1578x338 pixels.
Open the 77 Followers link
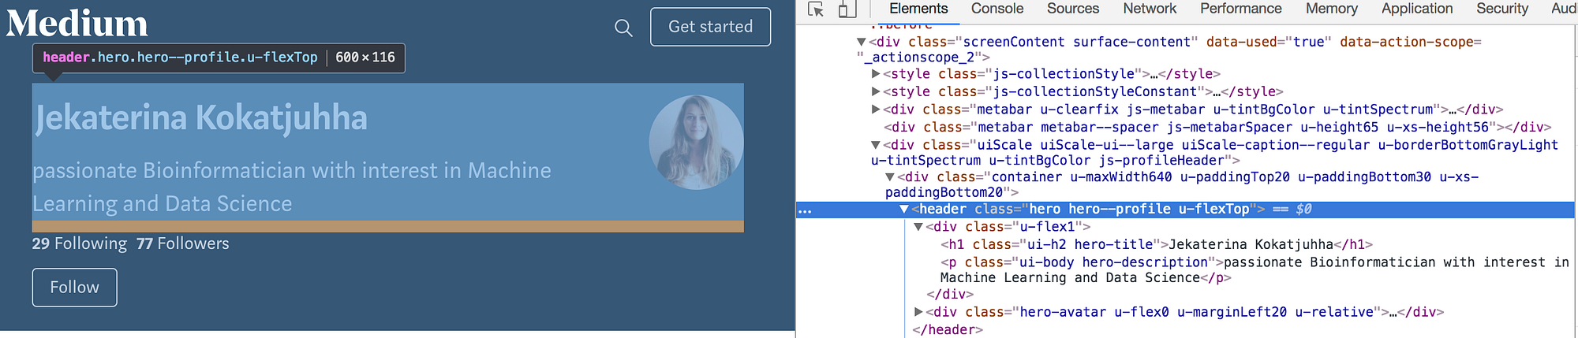182,243
